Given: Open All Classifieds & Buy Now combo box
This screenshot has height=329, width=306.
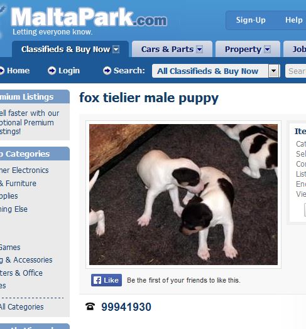Looking at the screenshot, I should coord(216,71).
